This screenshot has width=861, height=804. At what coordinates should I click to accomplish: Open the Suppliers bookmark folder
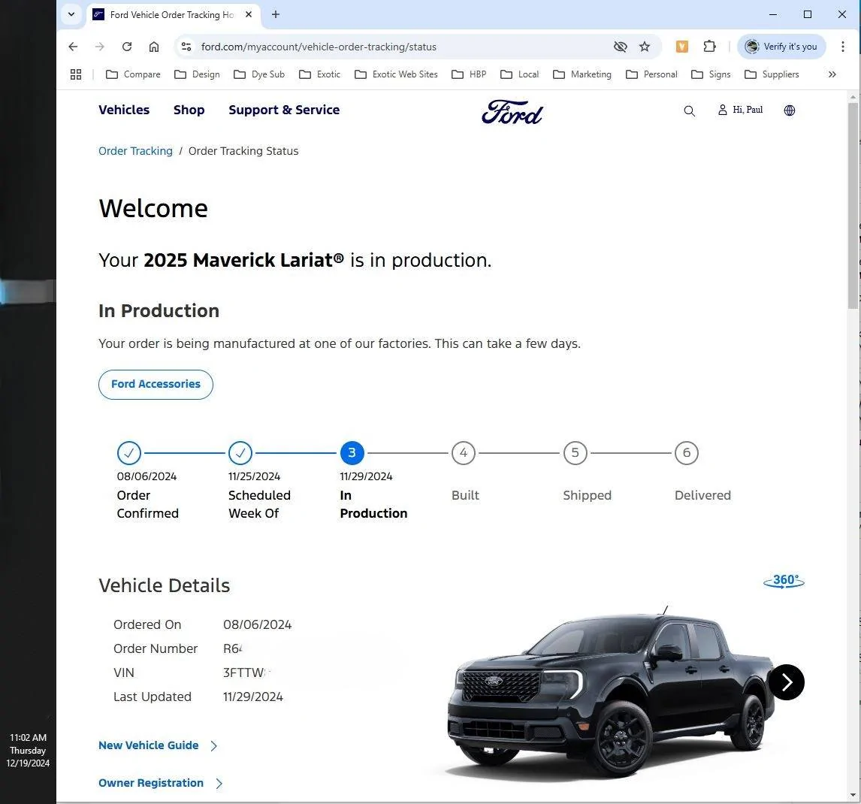click(772, 74)
